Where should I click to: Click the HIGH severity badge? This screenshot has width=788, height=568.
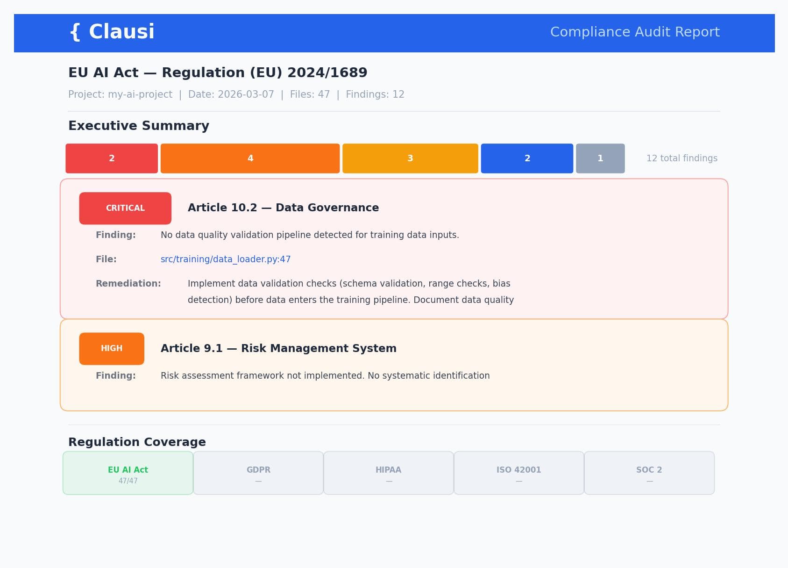pos(111,348)
